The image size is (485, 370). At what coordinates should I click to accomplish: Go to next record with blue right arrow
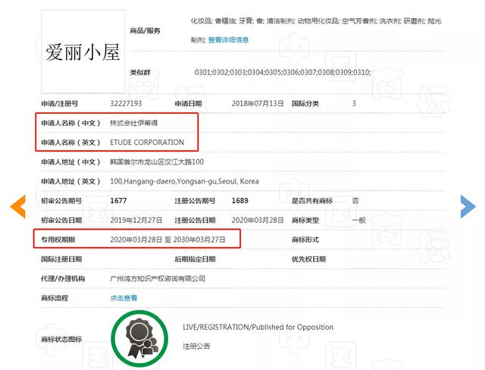[x=468, y=207]
